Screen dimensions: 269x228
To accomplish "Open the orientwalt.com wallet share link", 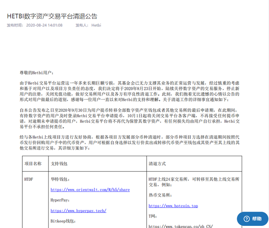I will [90, 190].
